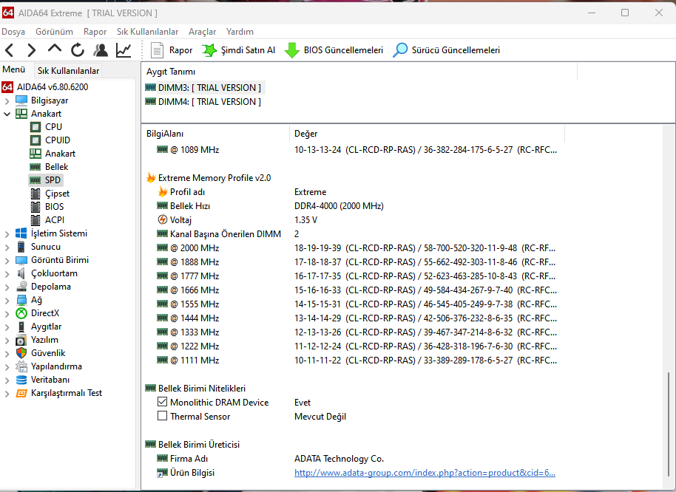Select the @ 1089 MHz row
The width and height of the screenshot is (676, 492).
click(x=354, y=150)
